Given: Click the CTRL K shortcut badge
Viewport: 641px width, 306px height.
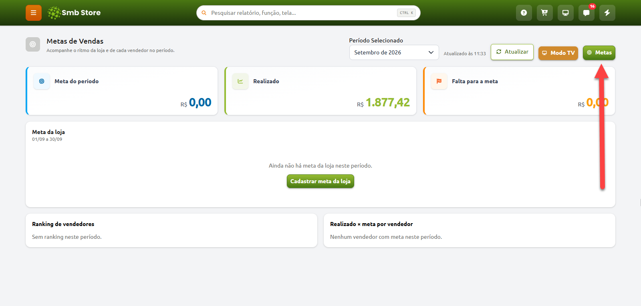Looking at the screenshot, I should pyautogui.click(x=406, y=13).
